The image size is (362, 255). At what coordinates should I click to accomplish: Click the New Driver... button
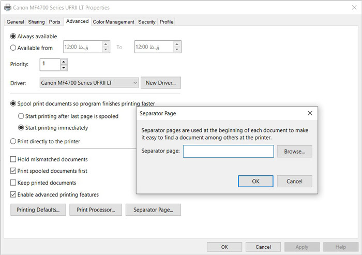pyautogui.click(x=161, y=83)
